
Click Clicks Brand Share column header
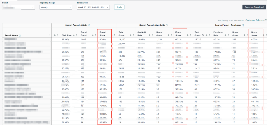(103, 34)
